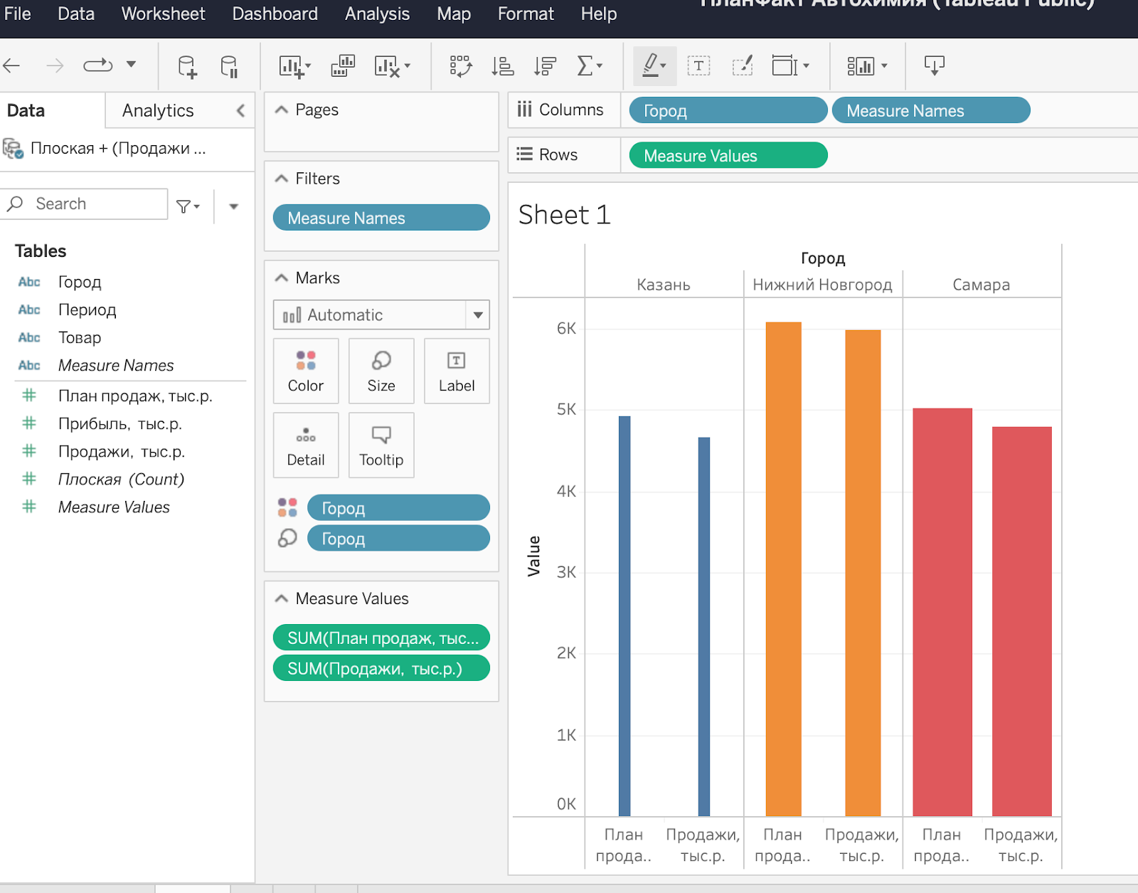Open the Dashboard menu

point(275,14)
